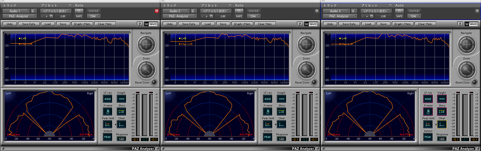The width and height of the screenshot is (481, 151).
Task: Click Peak Hold icon in Audio 2 analyzer
Action: click(268, 124)
